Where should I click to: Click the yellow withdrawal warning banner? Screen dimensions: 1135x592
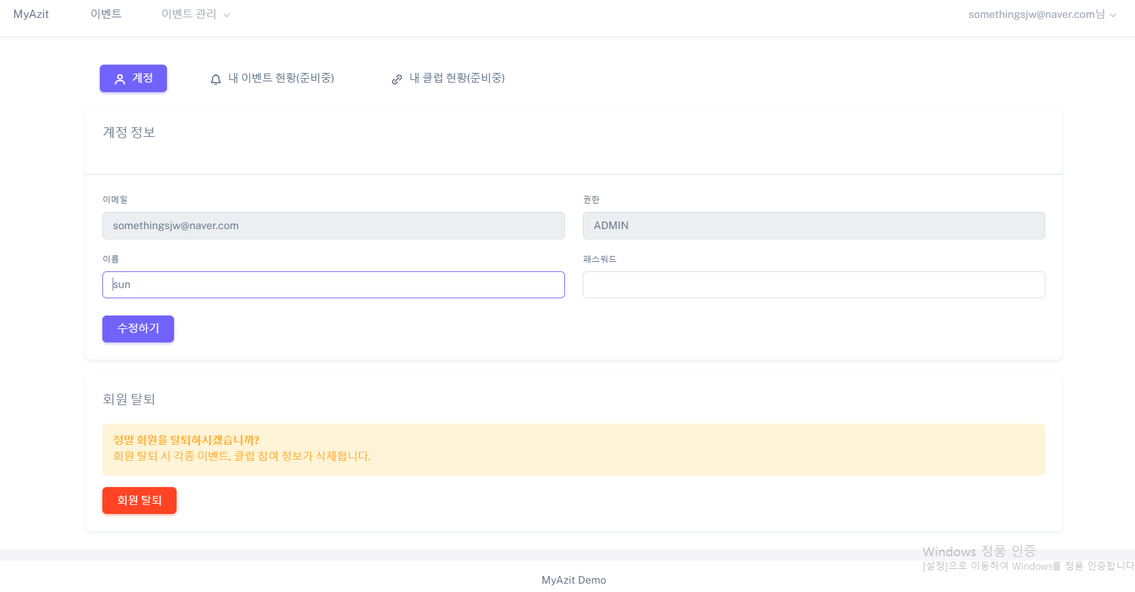tap(573, 449)
